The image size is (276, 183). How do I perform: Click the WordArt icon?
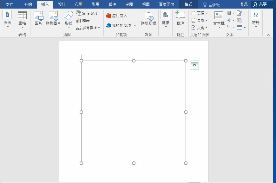point(229,20)
